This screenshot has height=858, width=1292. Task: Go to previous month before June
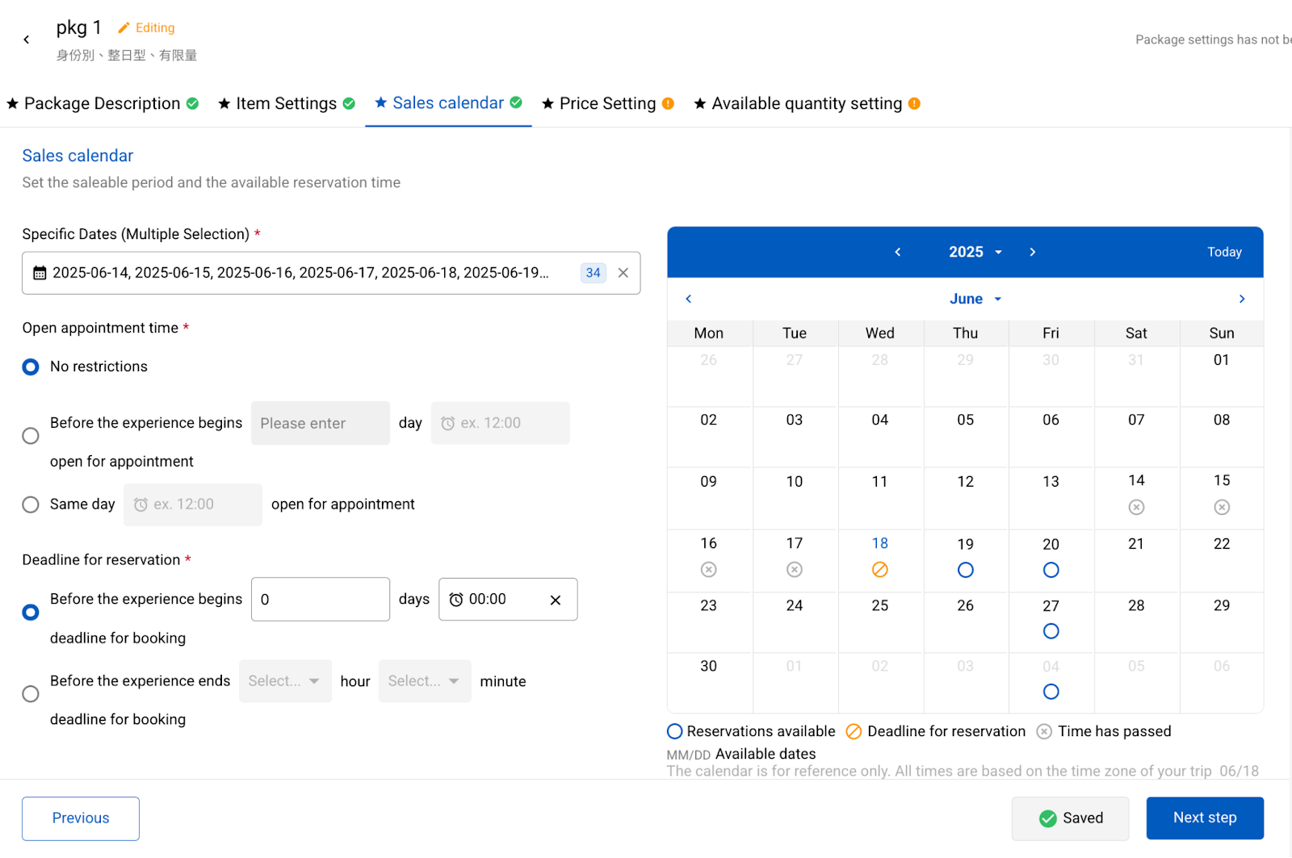(x=689, y=299)
